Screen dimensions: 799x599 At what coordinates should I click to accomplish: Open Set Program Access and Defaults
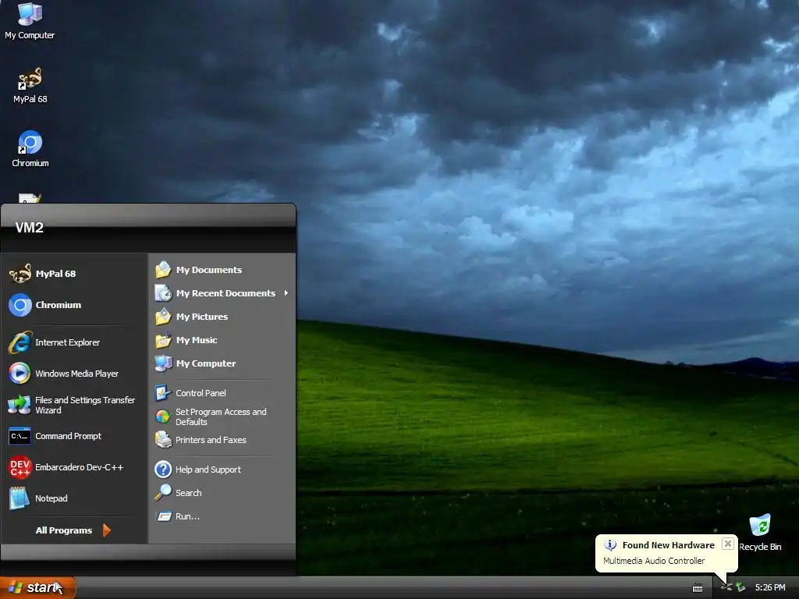pyautogui.click(x=222, y=416)
